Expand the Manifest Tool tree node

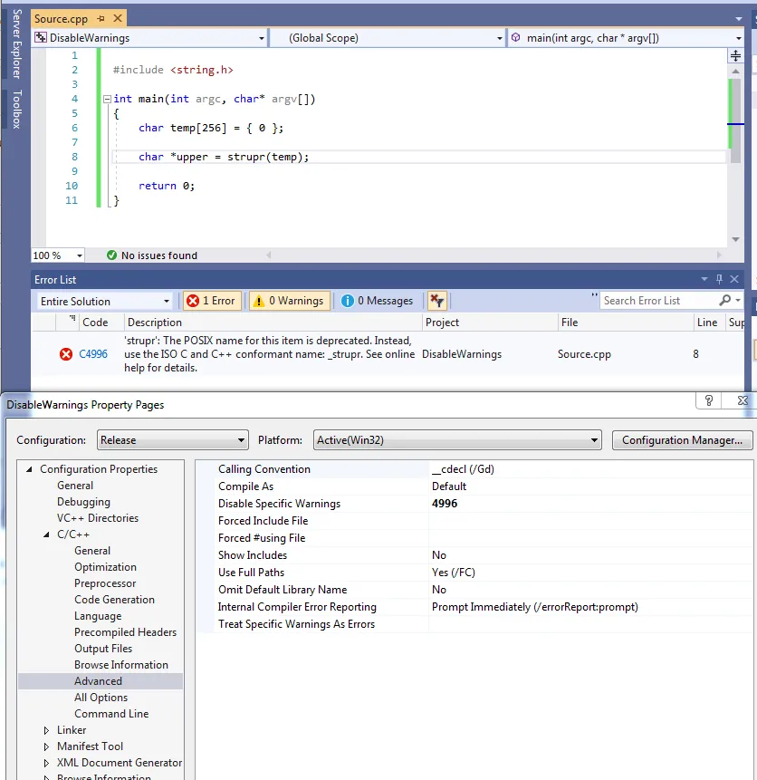(x=46, y=746)
